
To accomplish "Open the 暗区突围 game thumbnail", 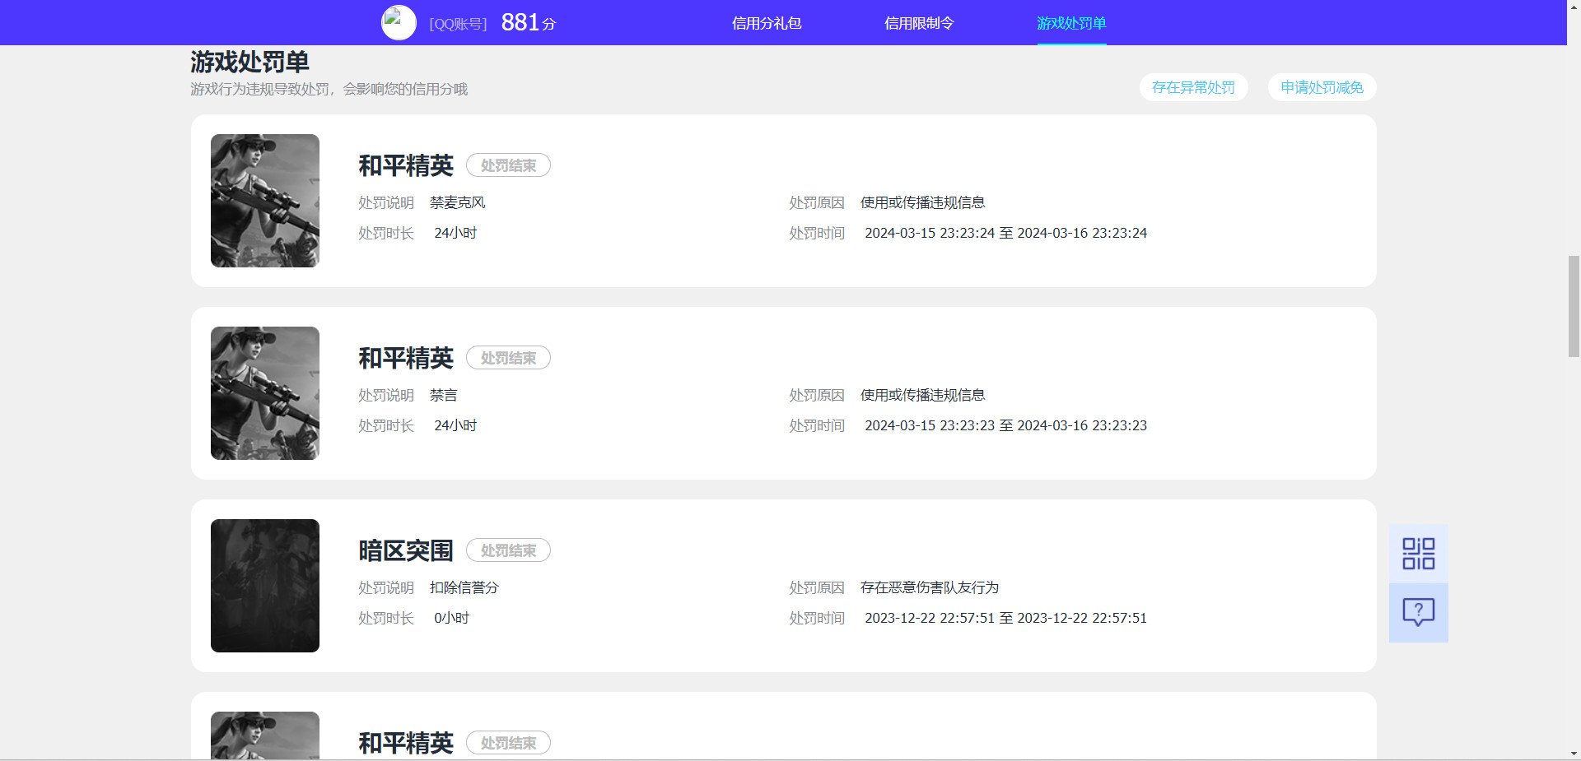I will pos(265,586).
